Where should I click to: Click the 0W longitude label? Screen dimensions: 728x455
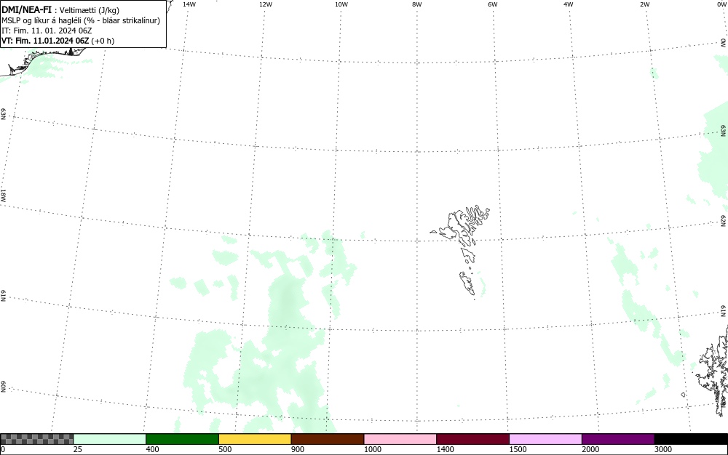[721, 4]
